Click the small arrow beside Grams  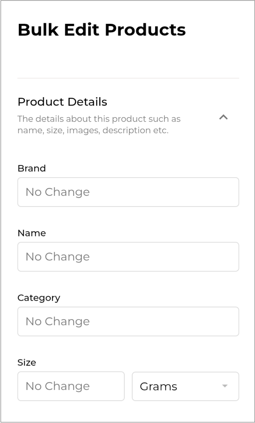[225, 386]
